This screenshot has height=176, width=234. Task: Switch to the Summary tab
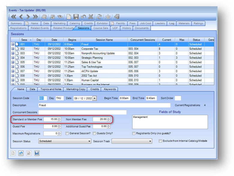tap(16, 23)
